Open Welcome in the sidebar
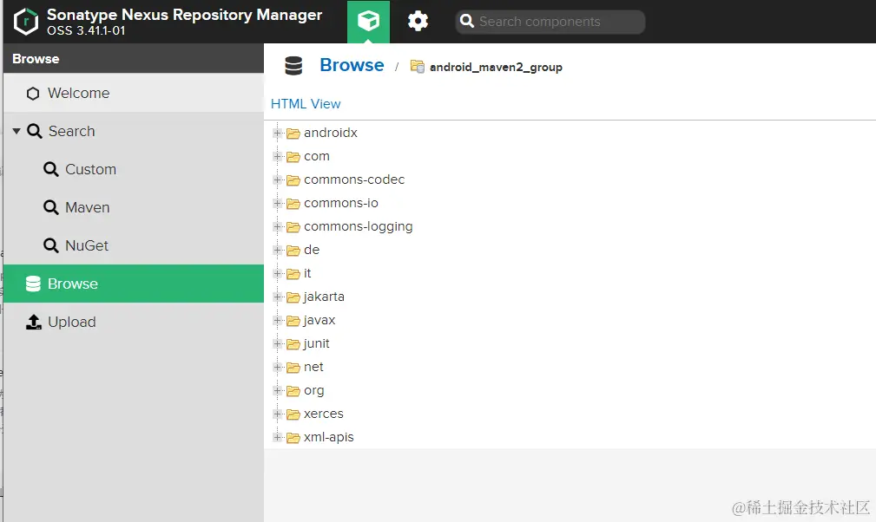Screen dimensions: 876x522 (134, 93)
